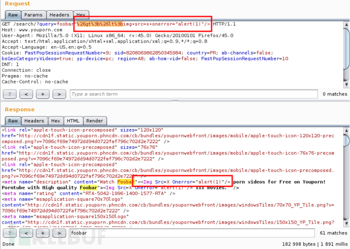Click the response search help '?' button

click(10, 233)
